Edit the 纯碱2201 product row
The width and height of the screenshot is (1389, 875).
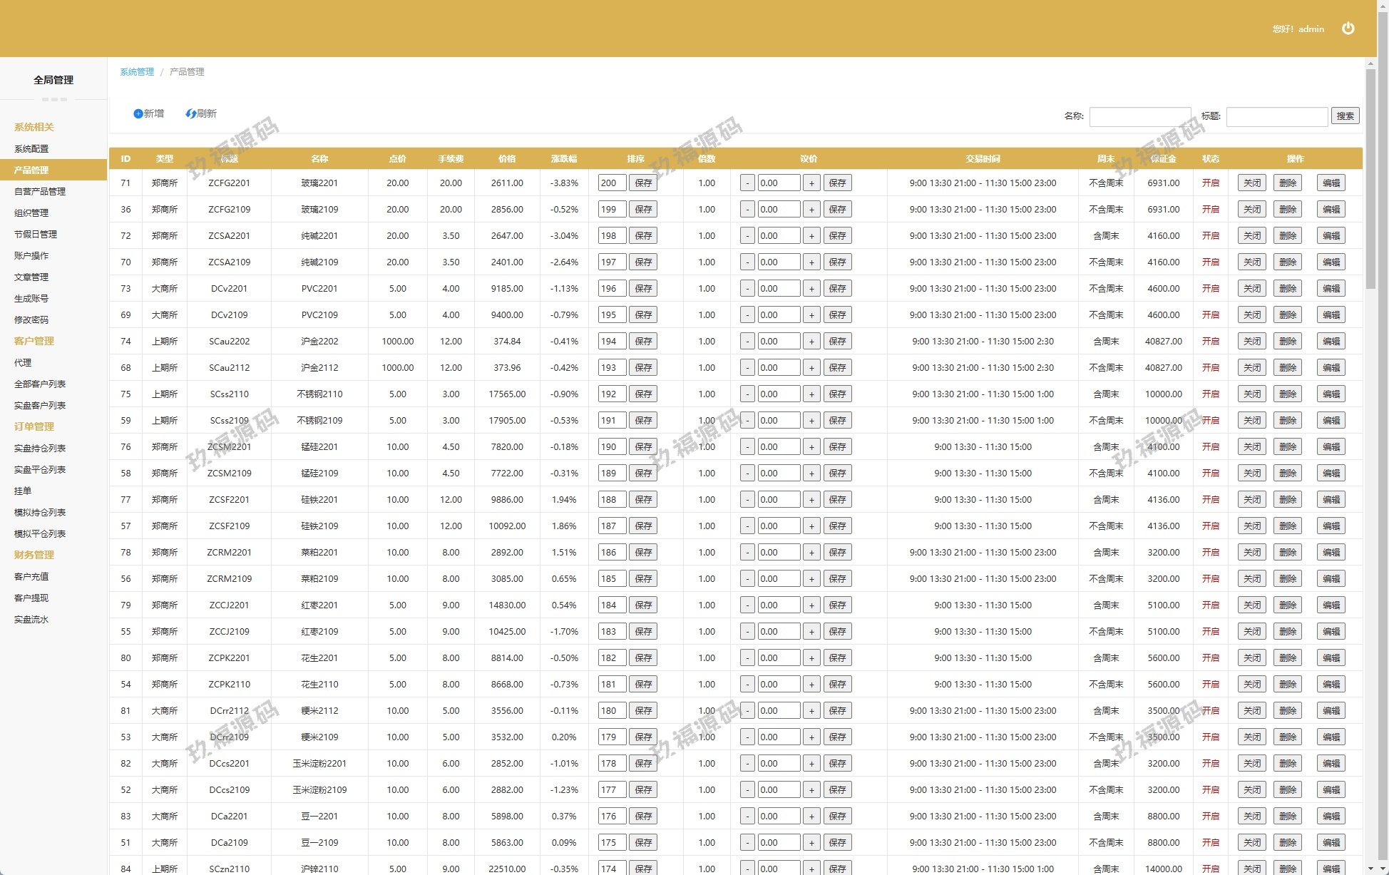click(x=1331, y=236)
